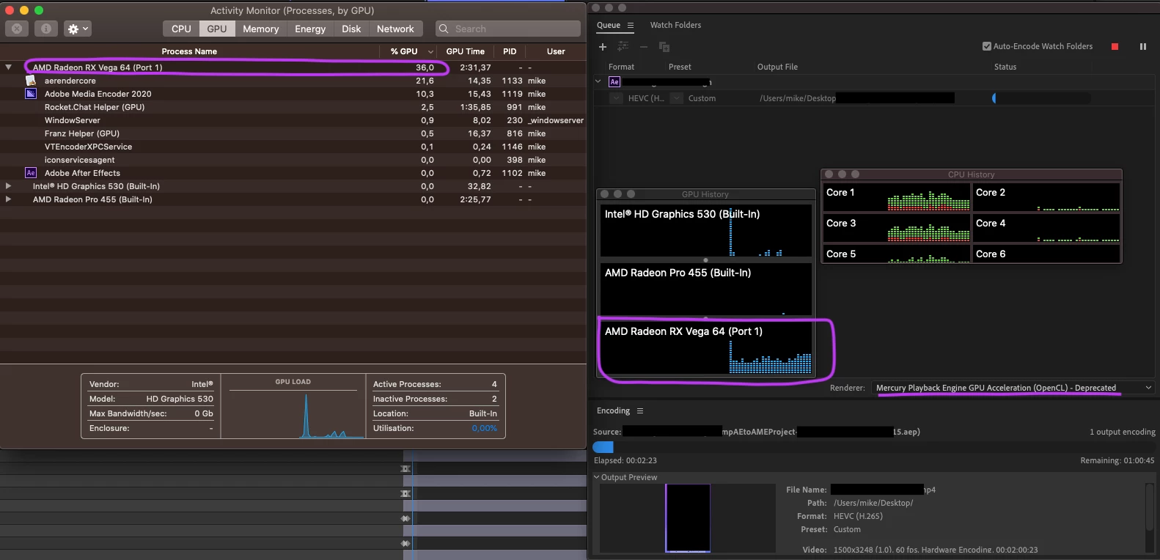The image size is (1160, 560).
Task: Open the Renderer Mercury Playback Engine dropdown
Action: (x=1013, y=388)
